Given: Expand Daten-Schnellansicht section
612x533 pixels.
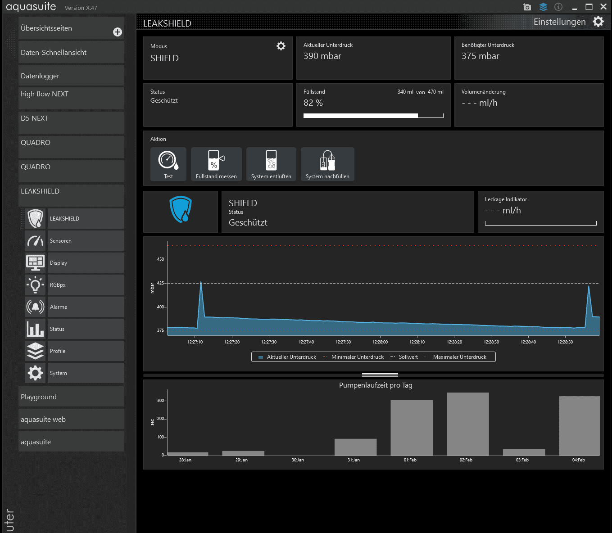Looking at the screenshot, I should click(71, 52).
